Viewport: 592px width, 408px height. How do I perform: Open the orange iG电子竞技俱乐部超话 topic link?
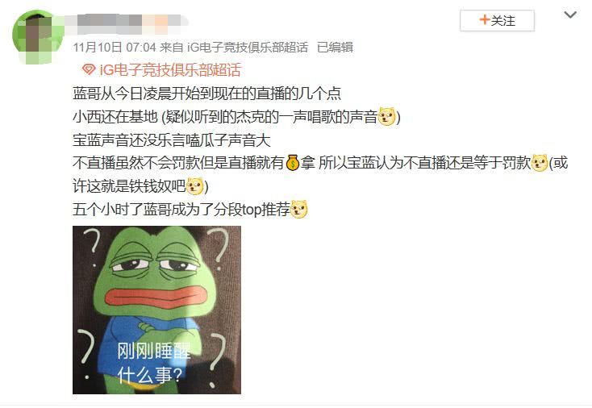170,70
